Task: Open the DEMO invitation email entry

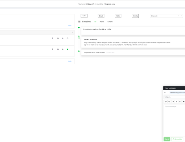Action: [x=133, y=42]
